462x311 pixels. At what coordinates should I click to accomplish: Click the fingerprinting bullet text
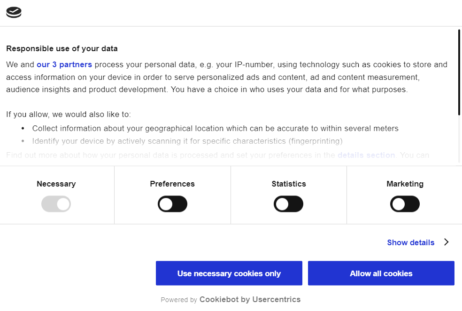click(187, 141)
